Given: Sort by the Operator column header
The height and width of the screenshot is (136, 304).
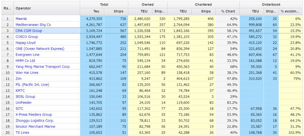Looking at the screenshot, I should point(47,8).
